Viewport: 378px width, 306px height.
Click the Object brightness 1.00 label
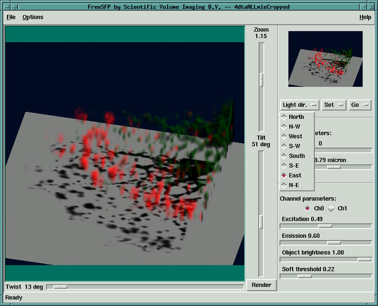pos(313,253)
